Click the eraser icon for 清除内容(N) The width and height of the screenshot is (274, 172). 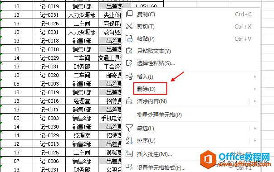tap(129, 101)
